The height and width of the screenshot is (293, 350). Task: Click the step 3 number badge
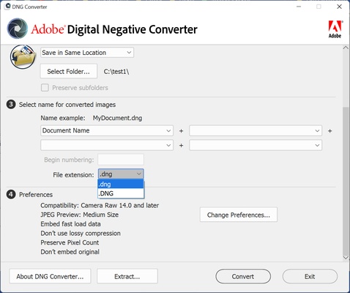(x=11, y=105)
